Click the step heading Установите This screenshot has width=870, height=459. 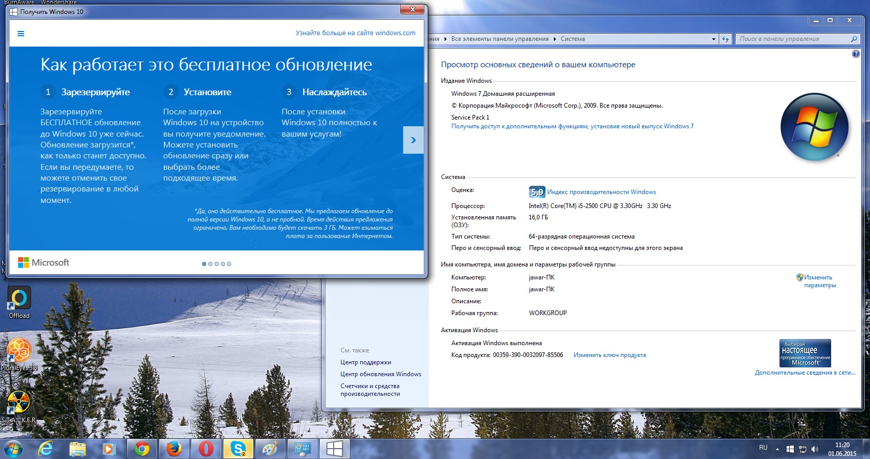[x=207, y=92]
